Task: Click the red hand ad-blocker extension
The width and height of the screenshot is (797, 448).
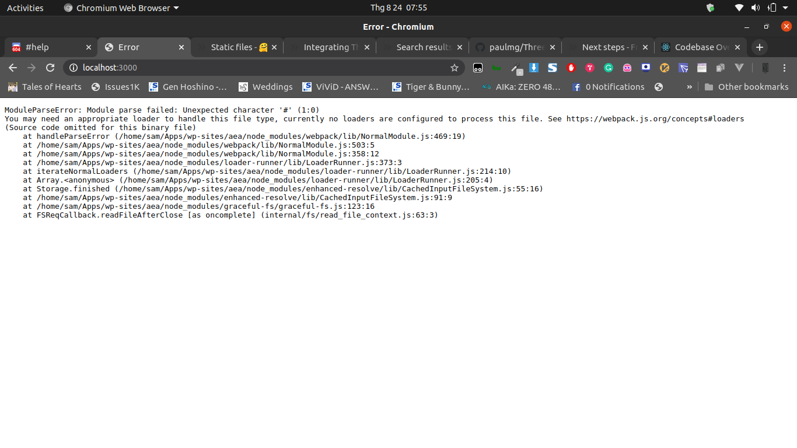Action: click(x=571, y=68)
